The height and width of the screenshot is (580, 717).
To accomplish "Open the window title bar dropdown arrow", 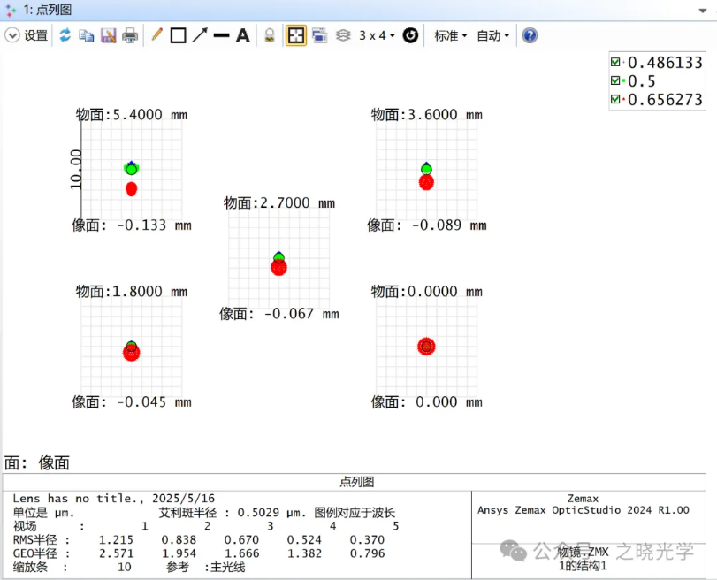I will [x=704, y=10].
